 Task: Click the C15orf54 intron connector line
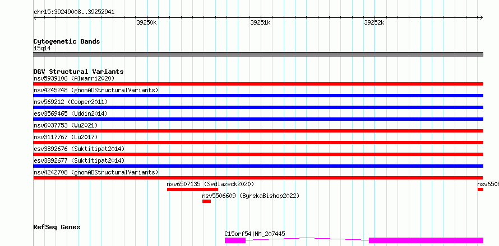pos(307,239)
